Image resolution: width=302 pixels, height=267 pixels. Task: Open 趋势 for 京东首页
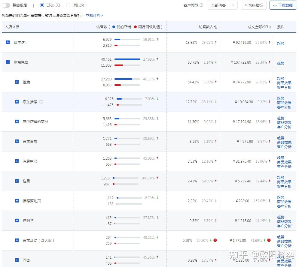(x=280, y=138)
